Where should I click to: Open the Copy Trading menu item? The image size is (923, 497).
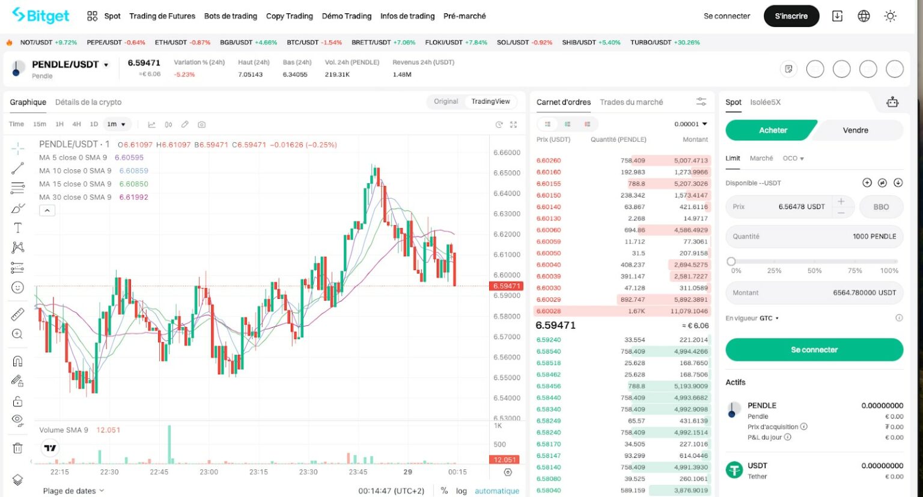pos(290,16)
